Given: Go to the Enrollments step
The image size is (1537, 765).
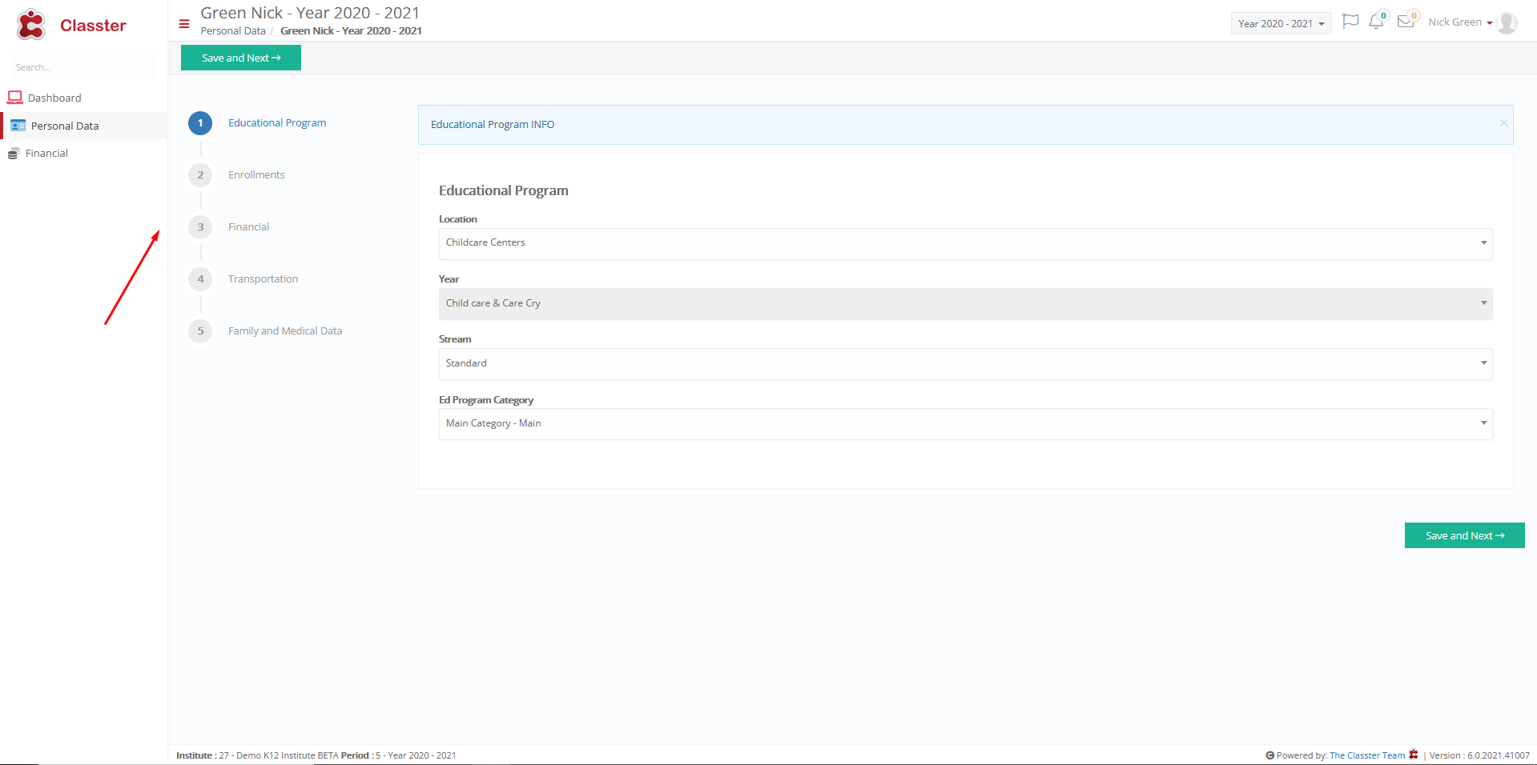Looking at the screenshot, I should point(256,175).
